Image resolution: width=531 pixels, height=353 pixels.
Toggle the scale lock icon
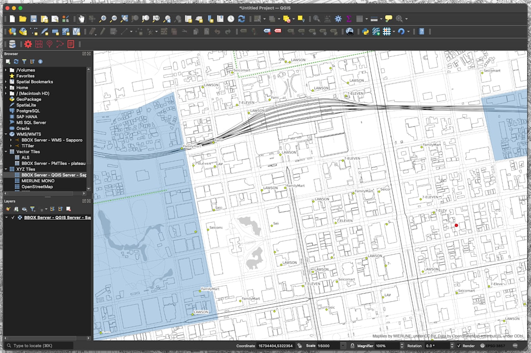352,345
